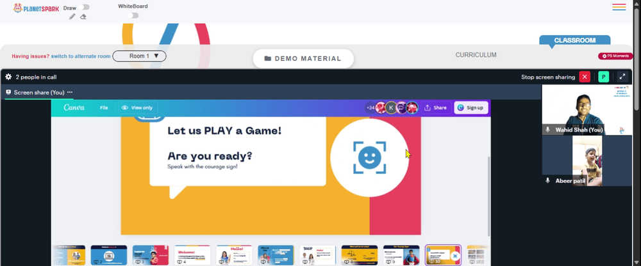Switch to the CURRICULUM tab
Image resolution: width=641 pixels, height=266 pixels.
pos(476,54)
